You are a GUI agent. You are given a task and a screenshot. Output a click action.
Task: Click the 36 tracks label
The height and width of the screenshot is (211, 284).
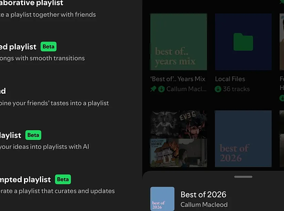click(x=237, y=89)
